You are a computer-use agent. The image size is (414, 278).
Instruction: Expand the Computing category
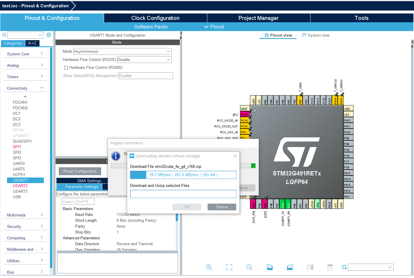point(25,238)
